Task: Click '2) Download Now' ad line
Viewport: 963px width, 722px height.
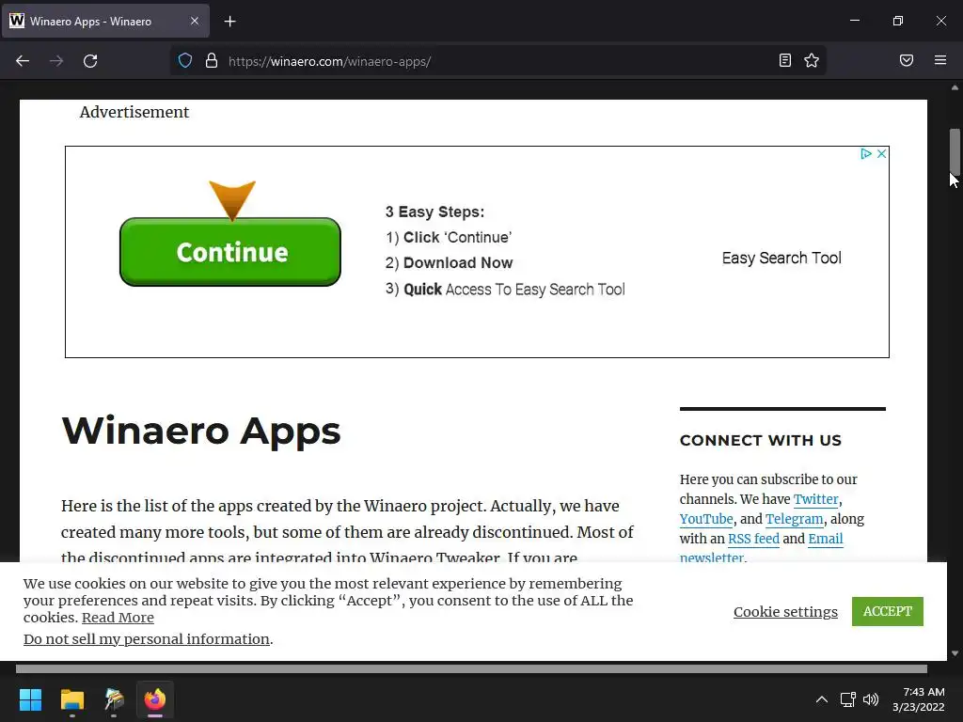Action: pos(449,263)
